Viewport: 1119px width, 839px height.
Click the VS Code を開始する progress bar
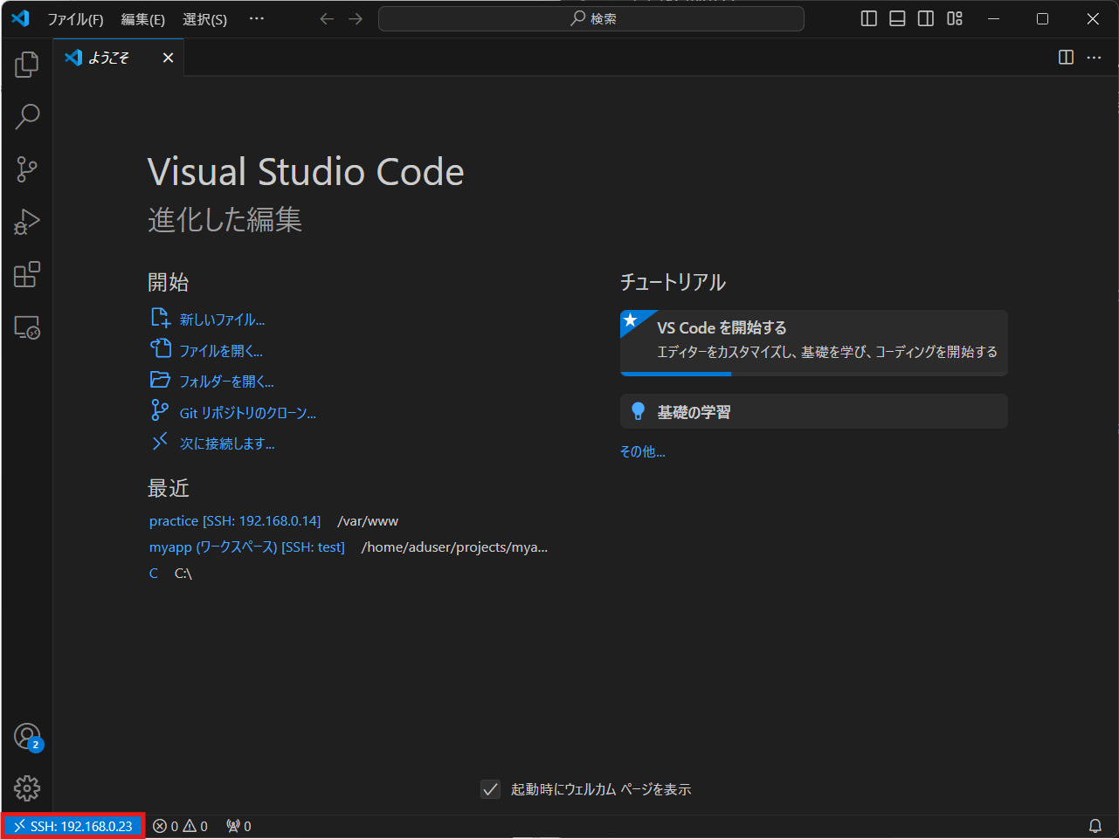[814, 374]
